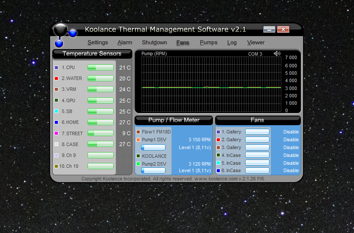
Task: Click the Ch 9 sensor color square
Action: [x=57, y=155]
